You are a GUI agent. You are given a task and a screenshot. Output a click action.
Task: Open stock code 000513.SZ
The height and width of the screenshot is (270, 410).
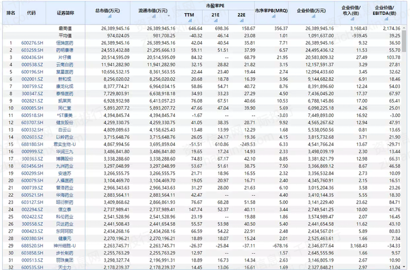click(x=32, y=260)
